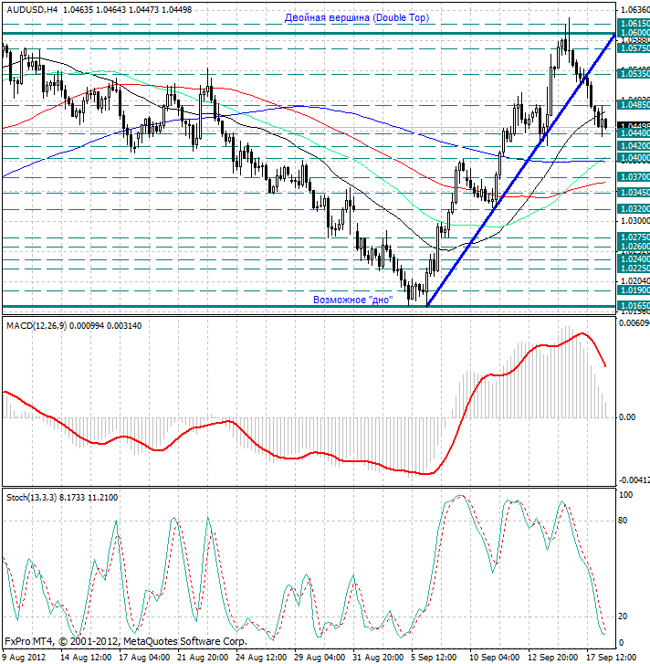Click the FxPro MT4 copyright text
Viewport: 650px width, 664px height.
point(126,641)
